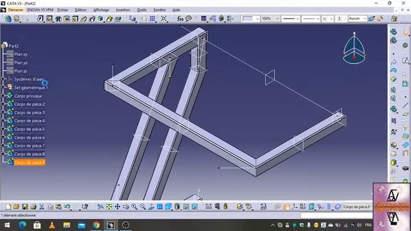Open the Aucun layer dropdown
411x231 pixels.
(x=365, y=19)
